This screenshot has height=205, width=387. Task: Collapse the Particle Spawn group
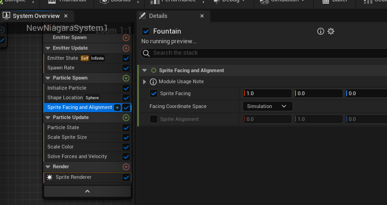click(48, 78)
